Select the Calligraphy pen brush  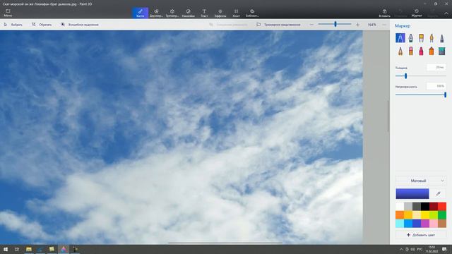[410, 37]
